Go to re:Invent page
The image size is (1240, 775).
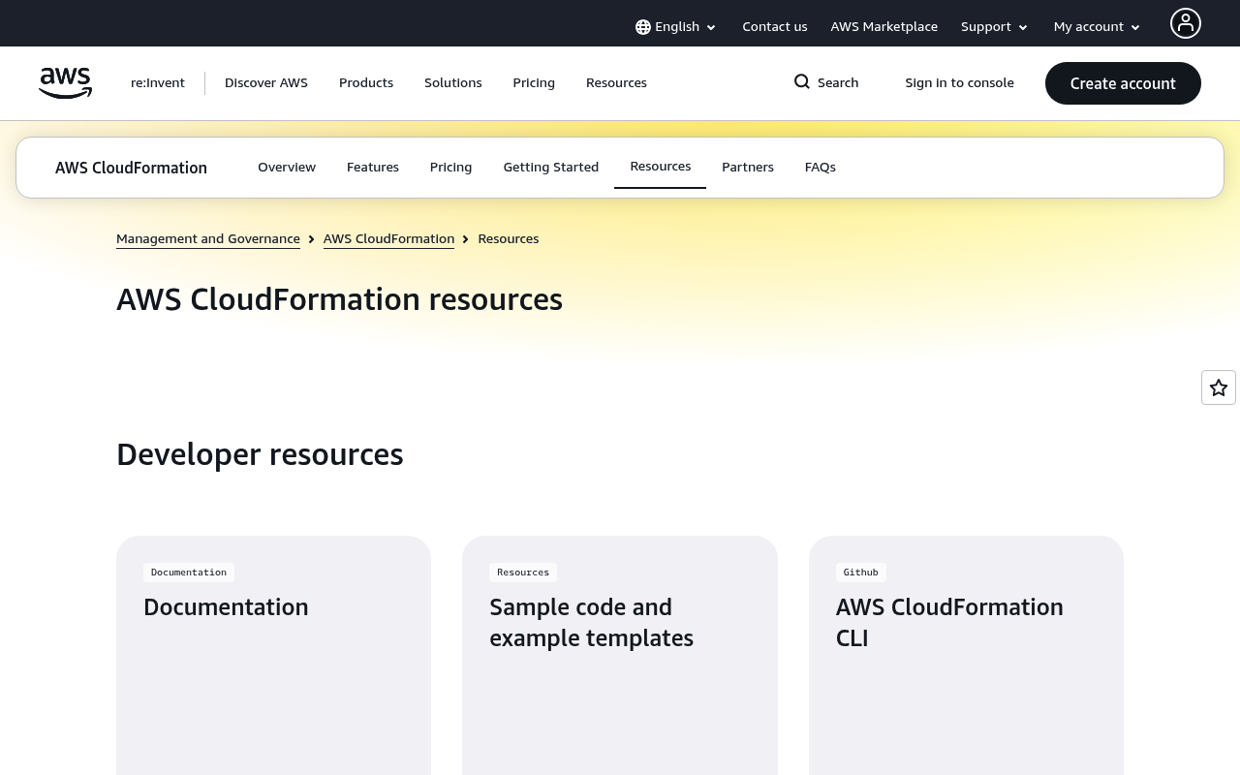pos(158,83)
